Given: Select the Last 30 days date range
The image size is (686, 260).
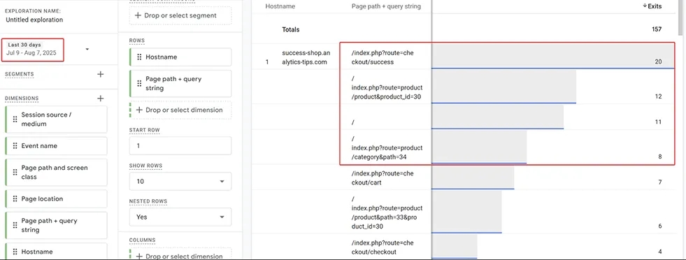Looking at the screenshot, I should [33, 50].
